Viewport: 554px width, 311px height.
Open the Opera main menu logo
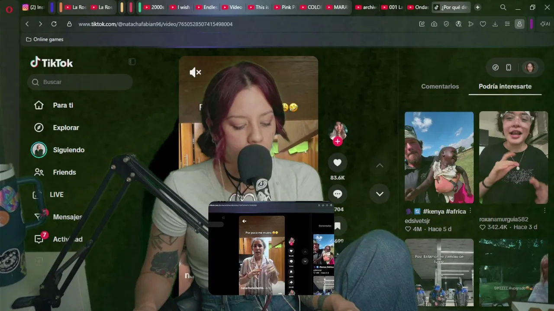(x=9, y=9)
